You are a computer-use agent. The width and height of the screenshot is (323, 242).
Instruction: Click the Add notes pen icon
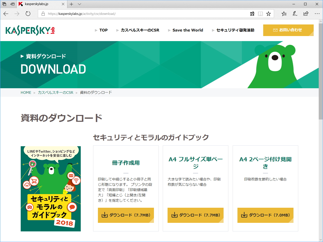coord(295,14)
